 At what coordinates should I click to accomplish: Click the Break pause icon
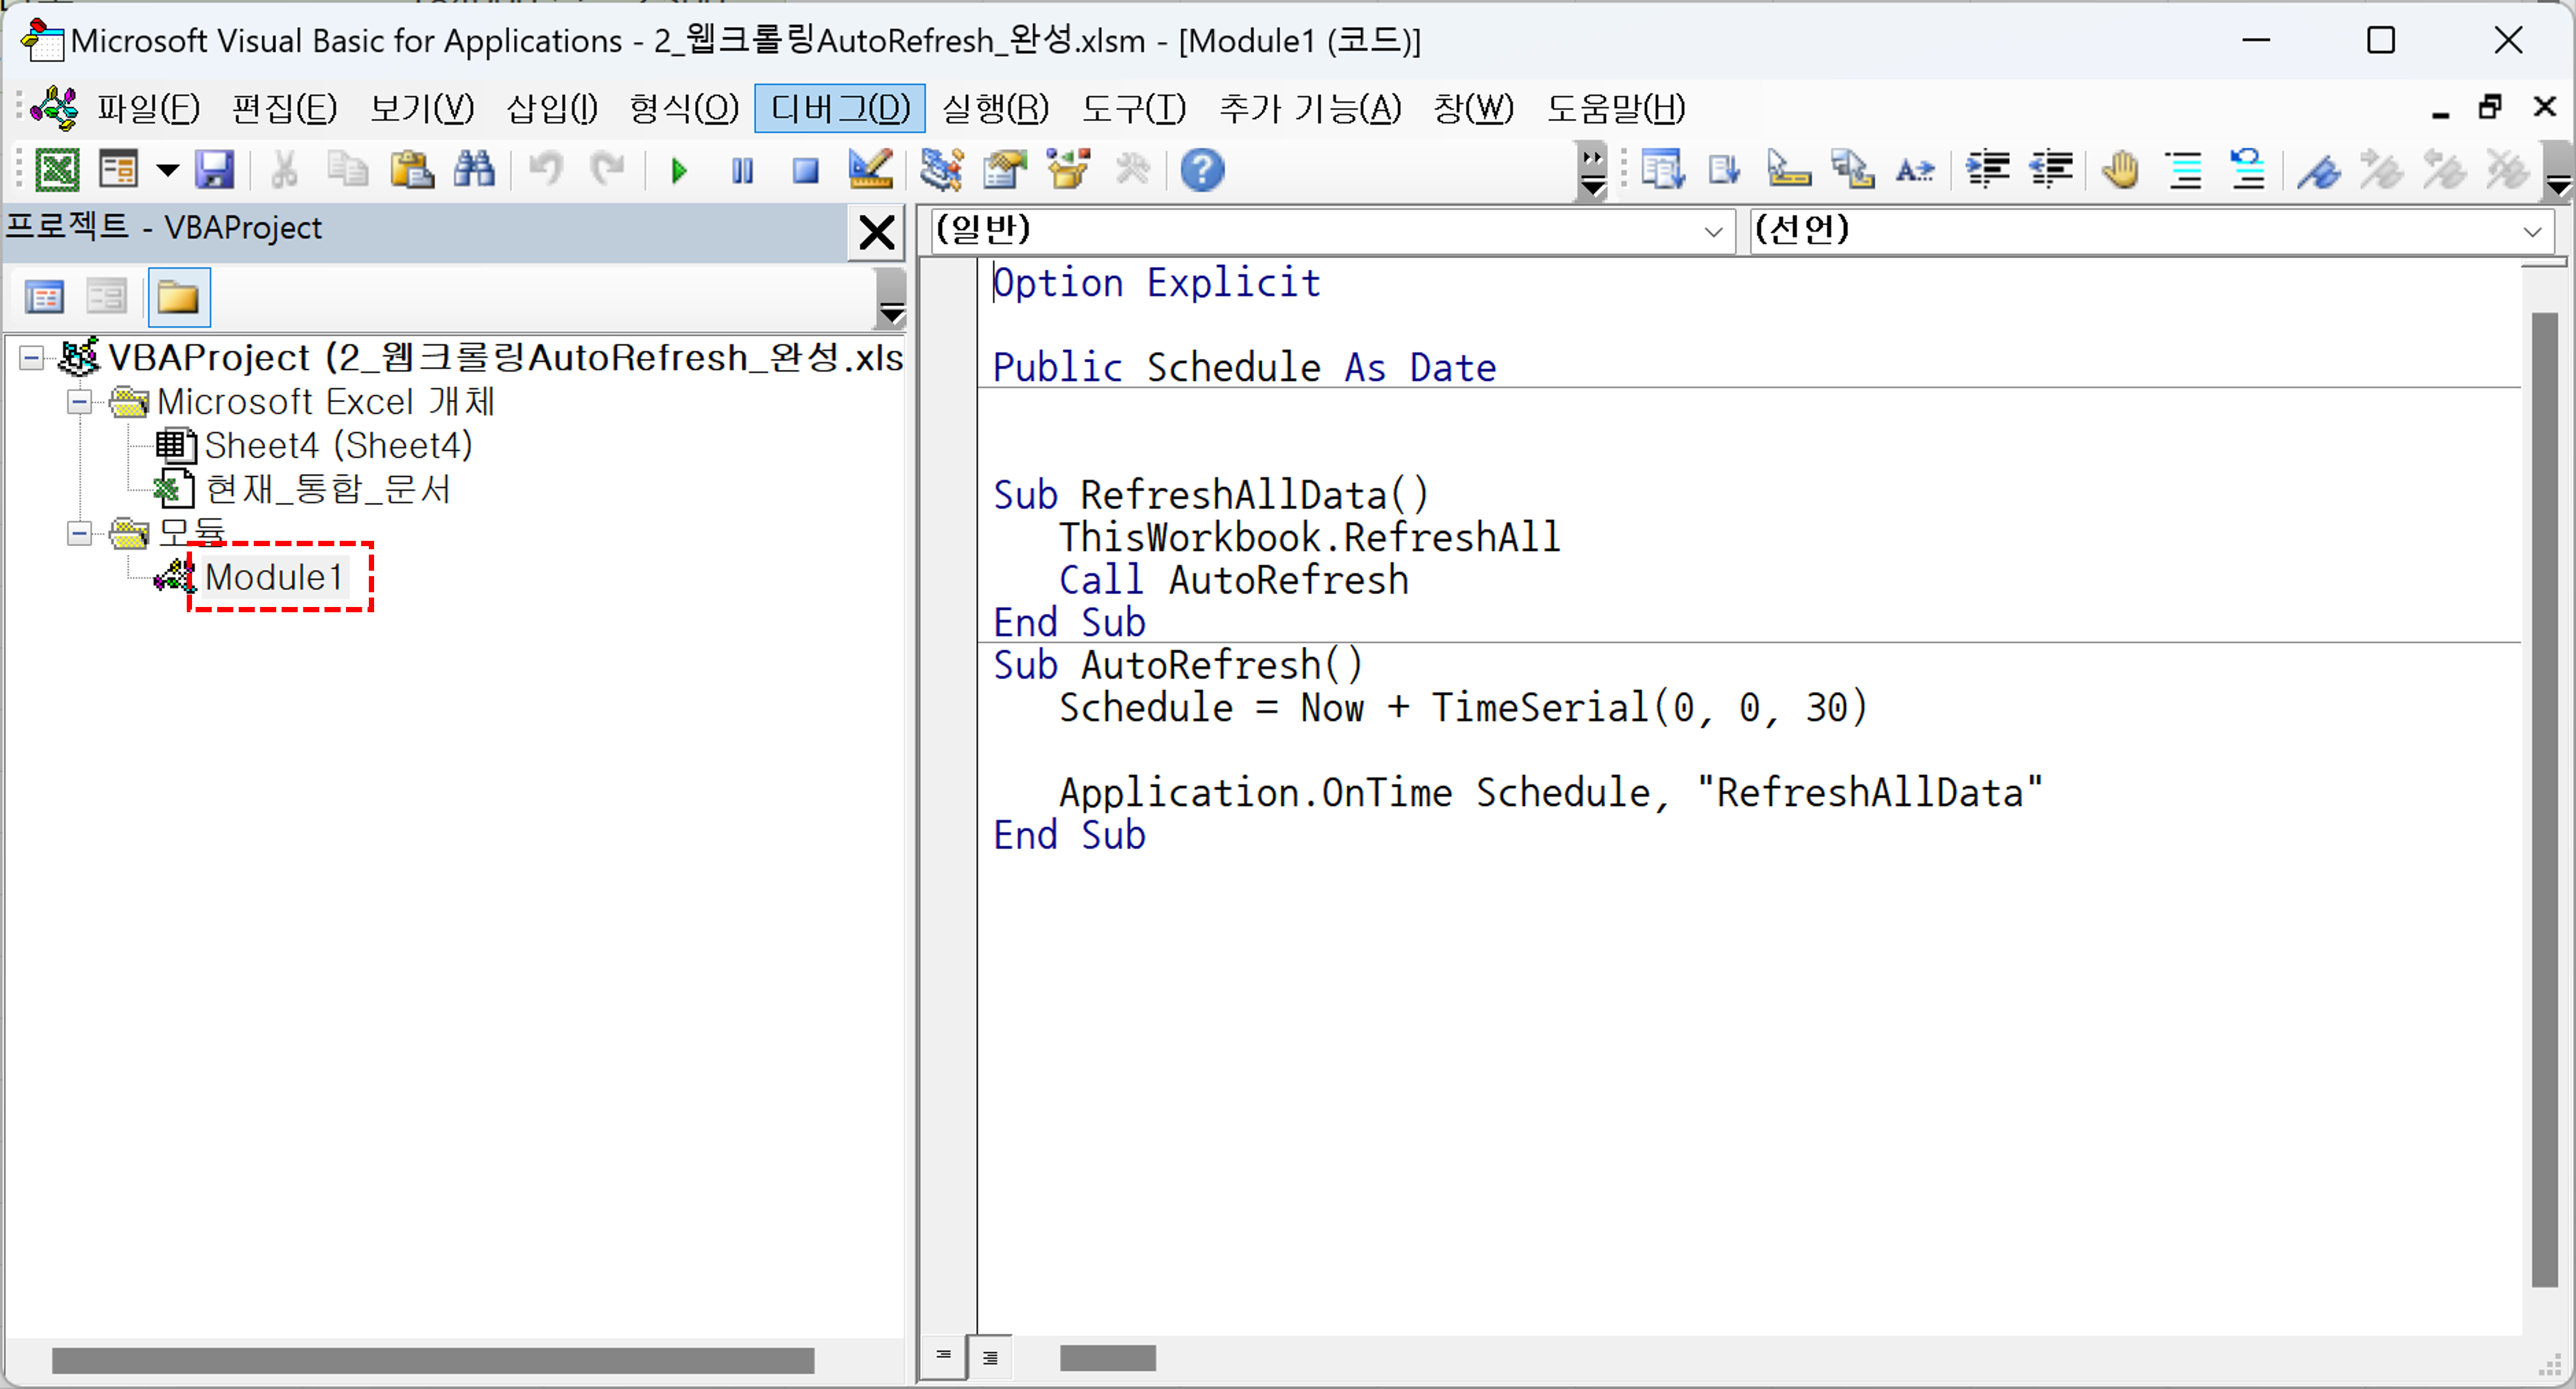coord(742,171)
